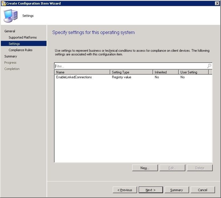The height and width of the screenshot is (198, 221).
Task: Click the Summary button at bottom
Action: (177, 190)
